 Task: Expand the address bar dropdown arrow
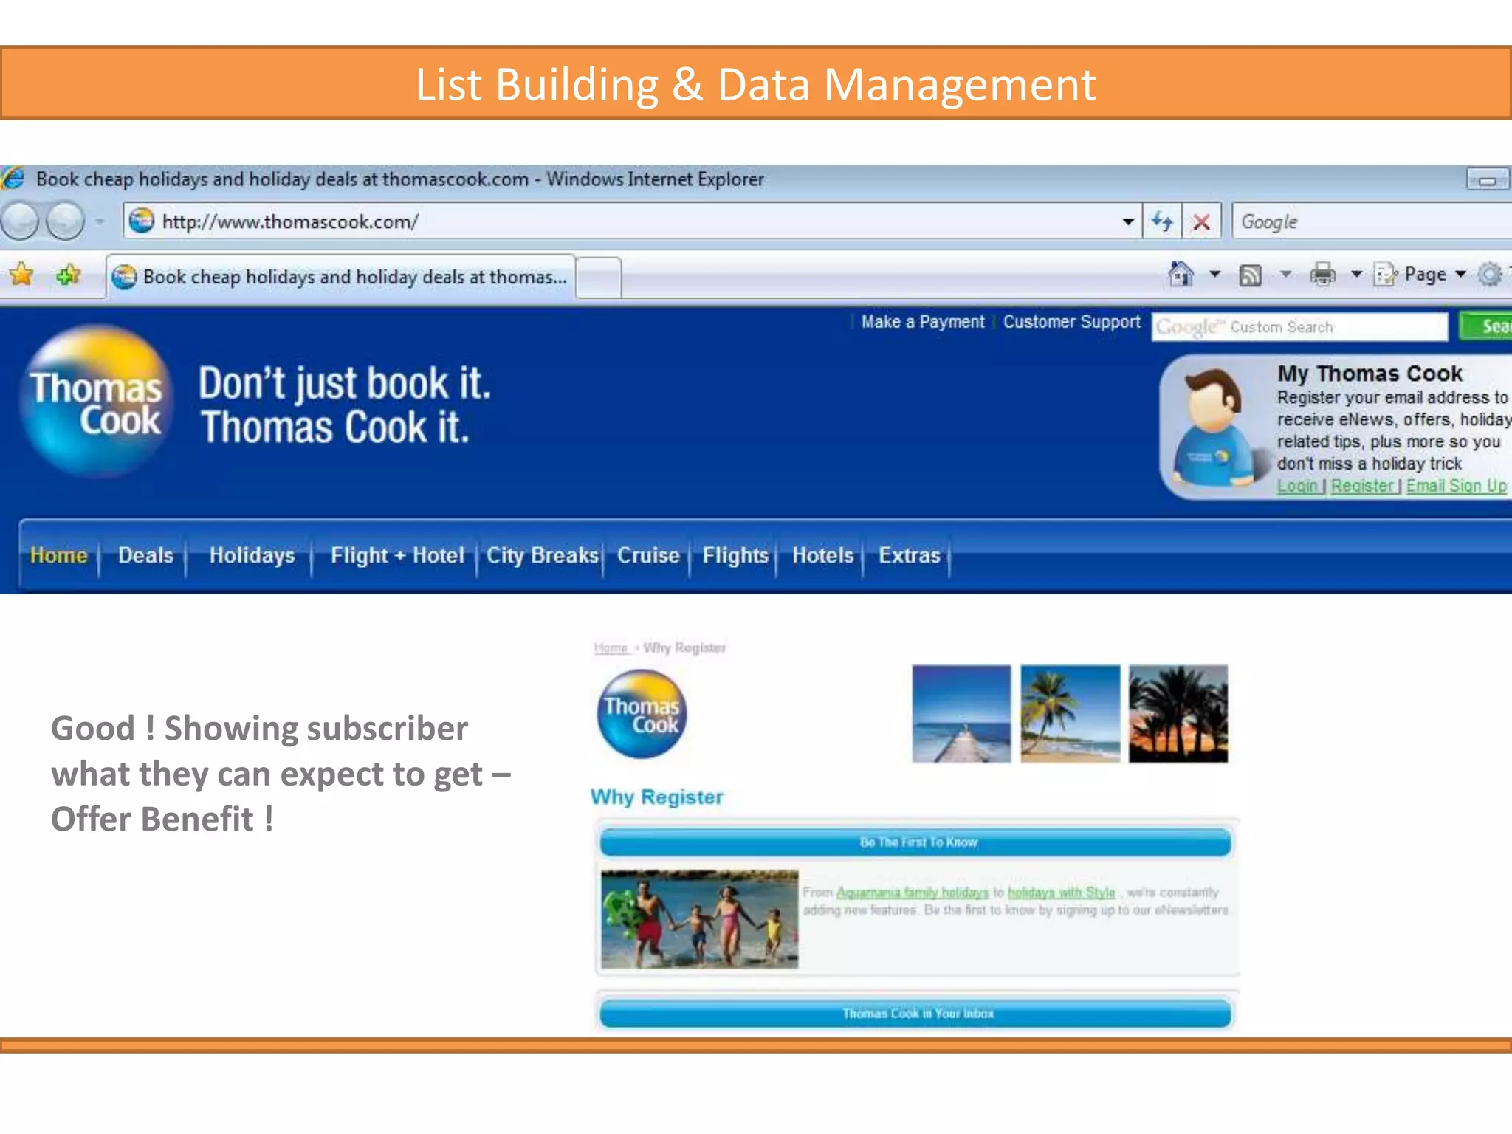[x=1127, y=221]
